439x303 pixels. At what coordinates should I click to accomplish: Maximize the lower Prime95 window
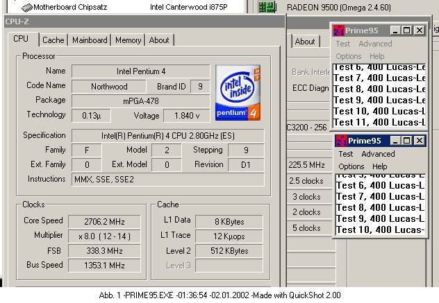tap(406, 141)
